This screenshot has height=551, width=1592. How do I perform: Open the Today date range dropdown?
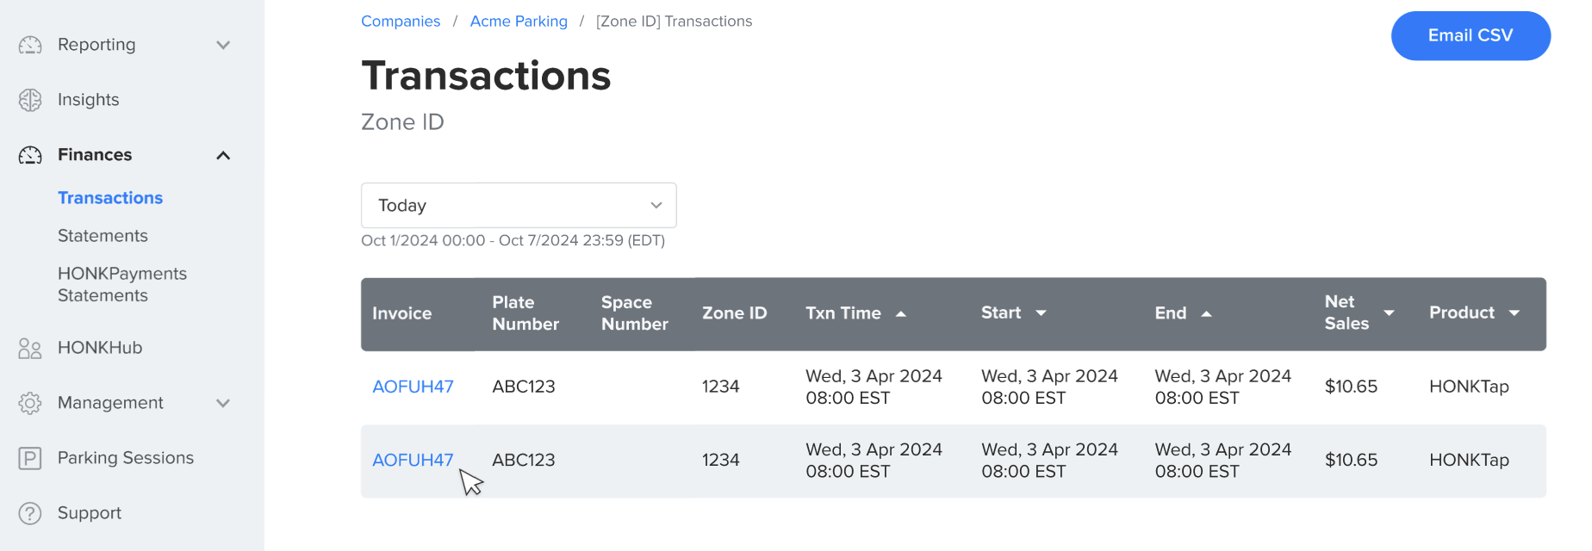click(x=519, y=205)
